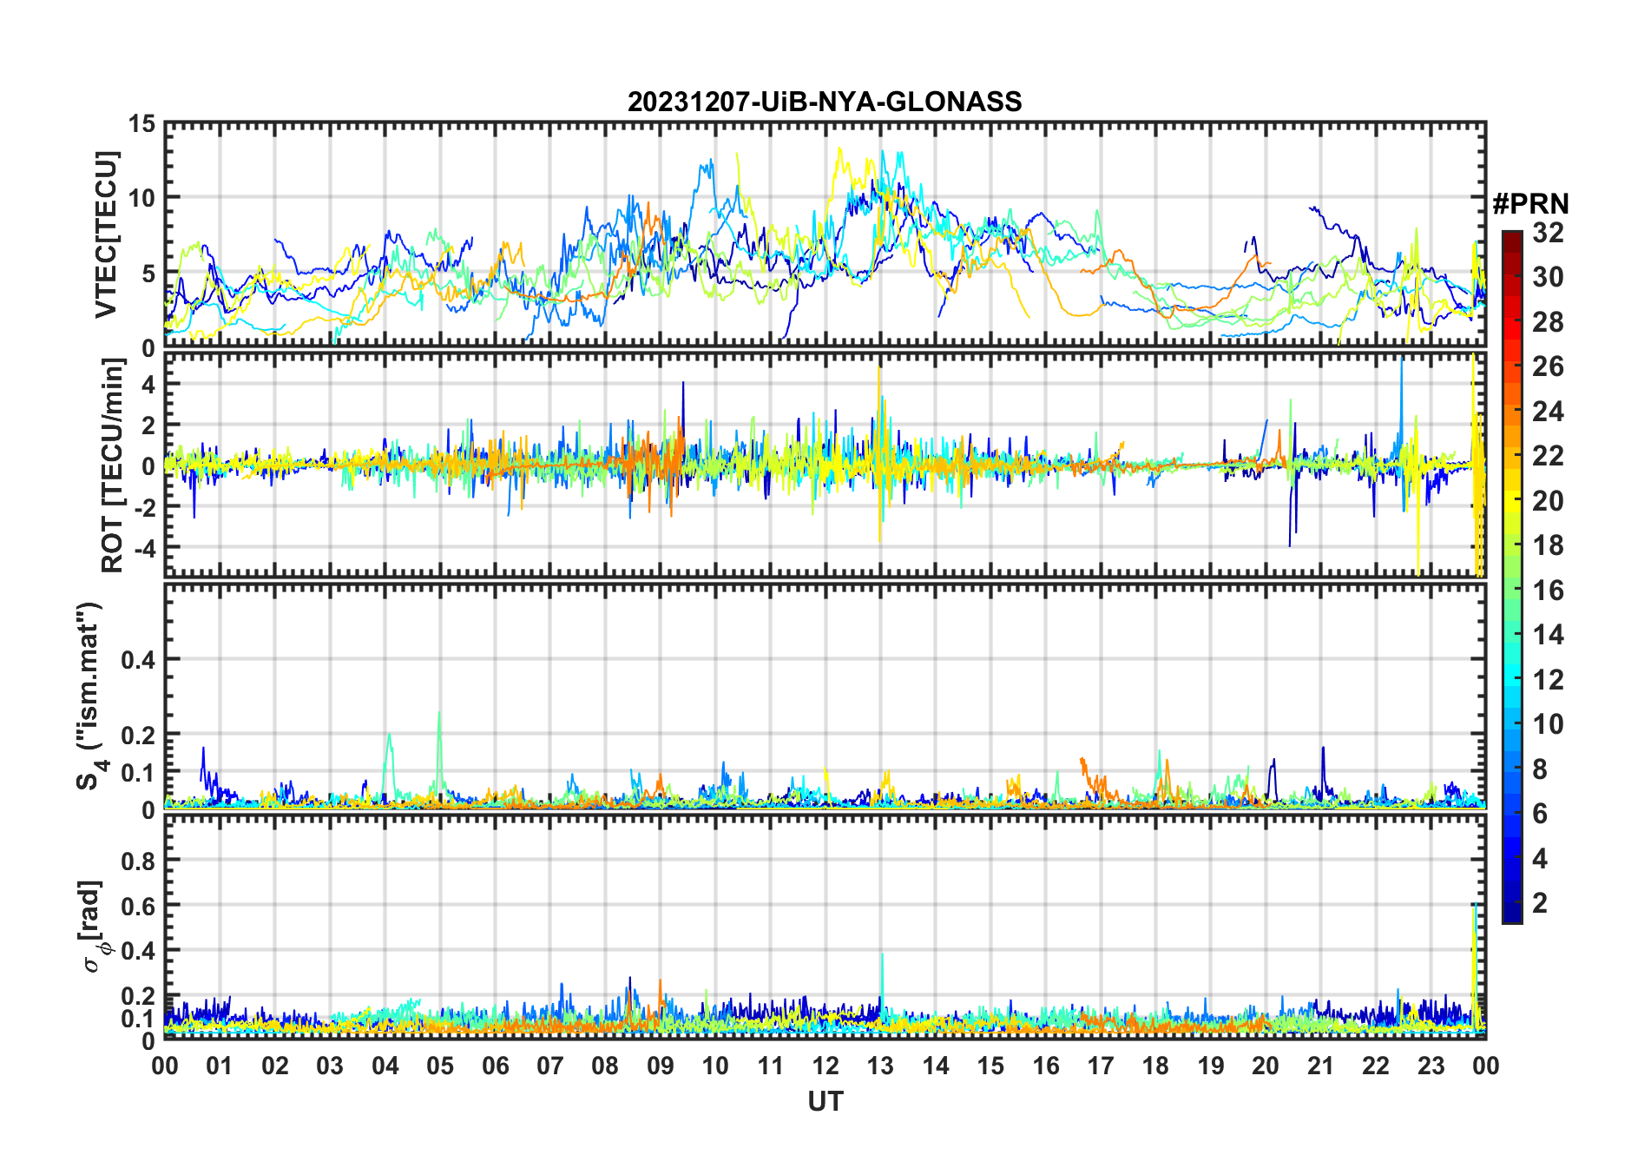Screen dimensions: 1651x1155
Task: Click colorbar tick label 20
Action: 1548,501
